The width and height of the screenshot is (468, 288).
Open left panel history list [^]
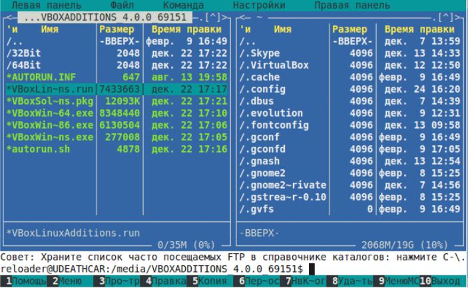tap(213, 17)
